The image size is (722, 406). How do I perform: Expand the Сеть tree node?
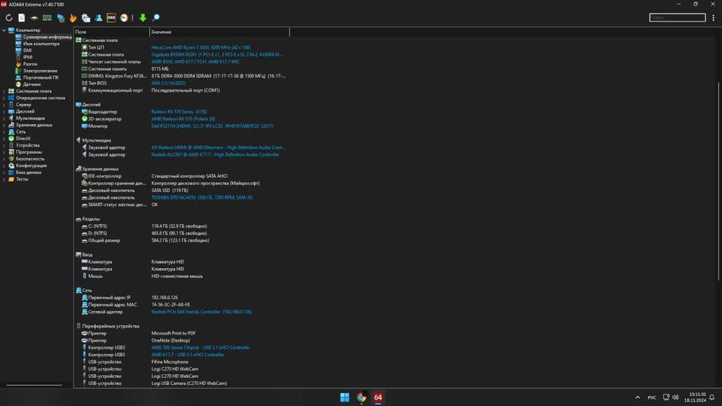(x=4, y=131)
